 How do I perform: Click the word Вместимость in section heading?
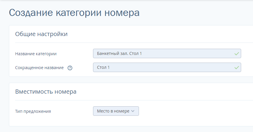pos(33,92)
